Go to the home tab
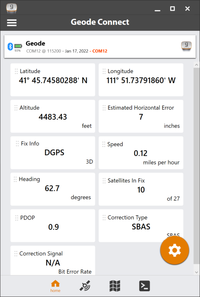Viewport: 200px width, 297px height. tap(55, 286)
